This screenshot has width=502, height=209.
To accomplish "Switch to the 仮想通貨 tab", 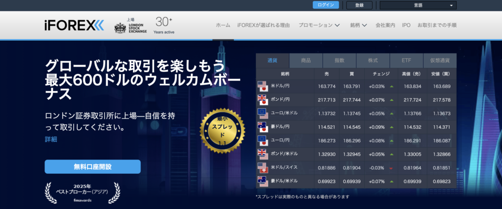I will tap(440, 60).
